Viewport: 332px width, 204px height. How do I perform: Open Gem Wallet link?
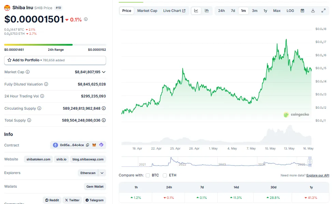95,186
